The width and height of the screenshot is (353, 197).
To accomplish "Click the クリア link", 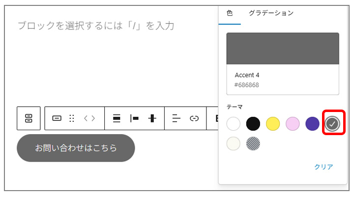I will (x=324, y=167).
